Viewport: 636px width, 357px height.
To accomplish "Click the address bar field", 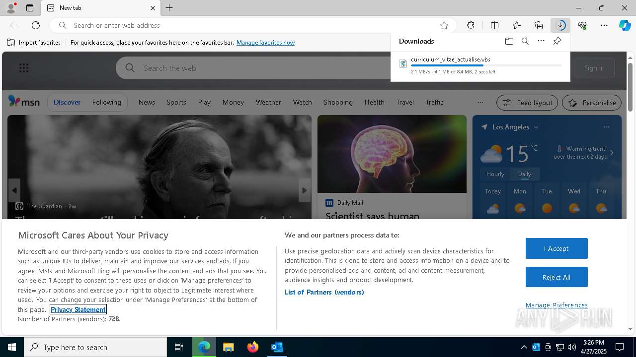I will click(x=253, y=25).
